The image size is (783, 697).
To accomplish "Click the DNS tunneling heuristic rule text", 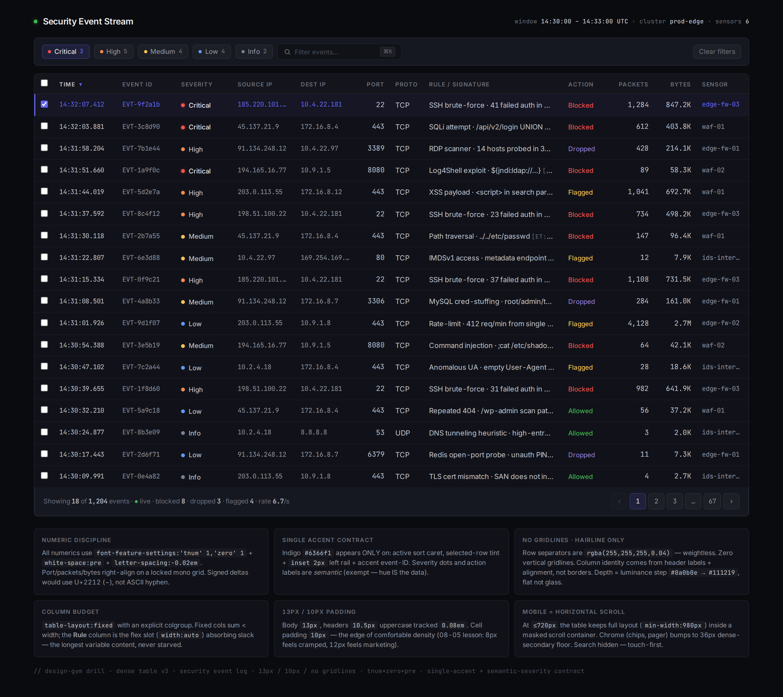I will point(490,433).
